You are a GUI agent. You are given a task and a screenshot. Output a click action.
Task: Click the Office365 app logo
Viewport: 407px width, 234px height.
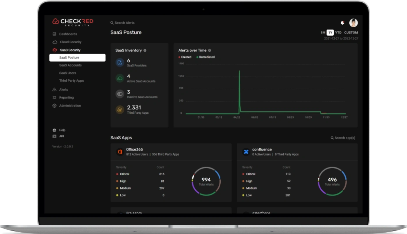120,152
